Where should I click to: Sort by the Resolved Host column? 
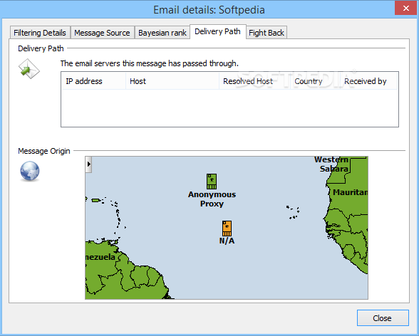coord(254,81)
